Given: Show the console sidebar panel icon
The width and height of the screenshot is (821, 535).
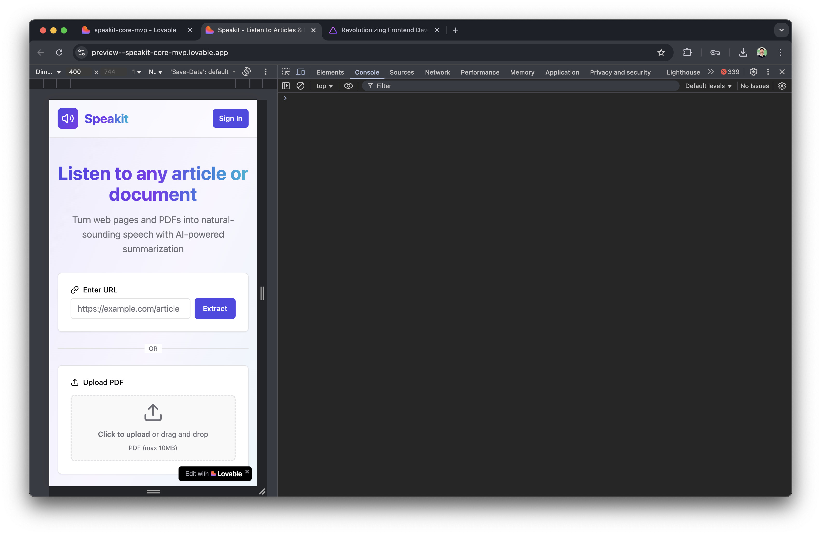Looking at the screenshot, I should pos(286,86).
